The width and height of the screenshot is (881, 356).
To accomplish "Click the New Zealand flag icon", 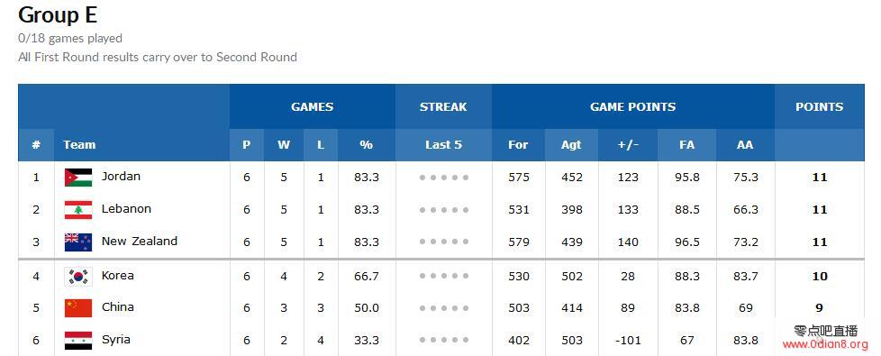I will click(78, 242).
